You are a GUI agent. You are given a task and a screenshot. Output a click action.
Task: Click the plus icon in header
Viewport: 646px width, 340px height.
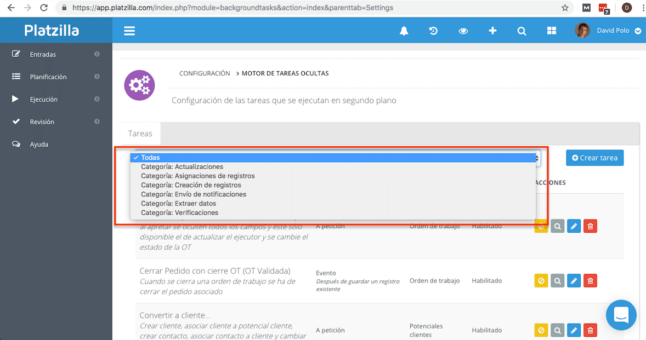(x=492, y=31)
